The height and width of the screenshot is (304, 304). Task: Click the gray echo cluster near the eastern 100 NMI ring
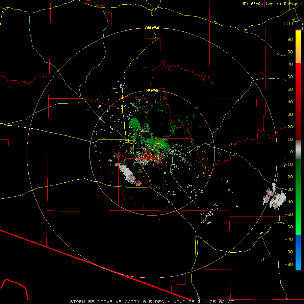click(274, 197)
